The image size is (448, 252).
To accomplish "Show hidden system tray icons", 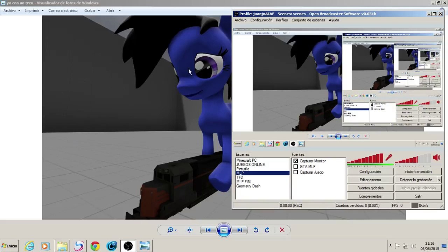I will (390, 246).
